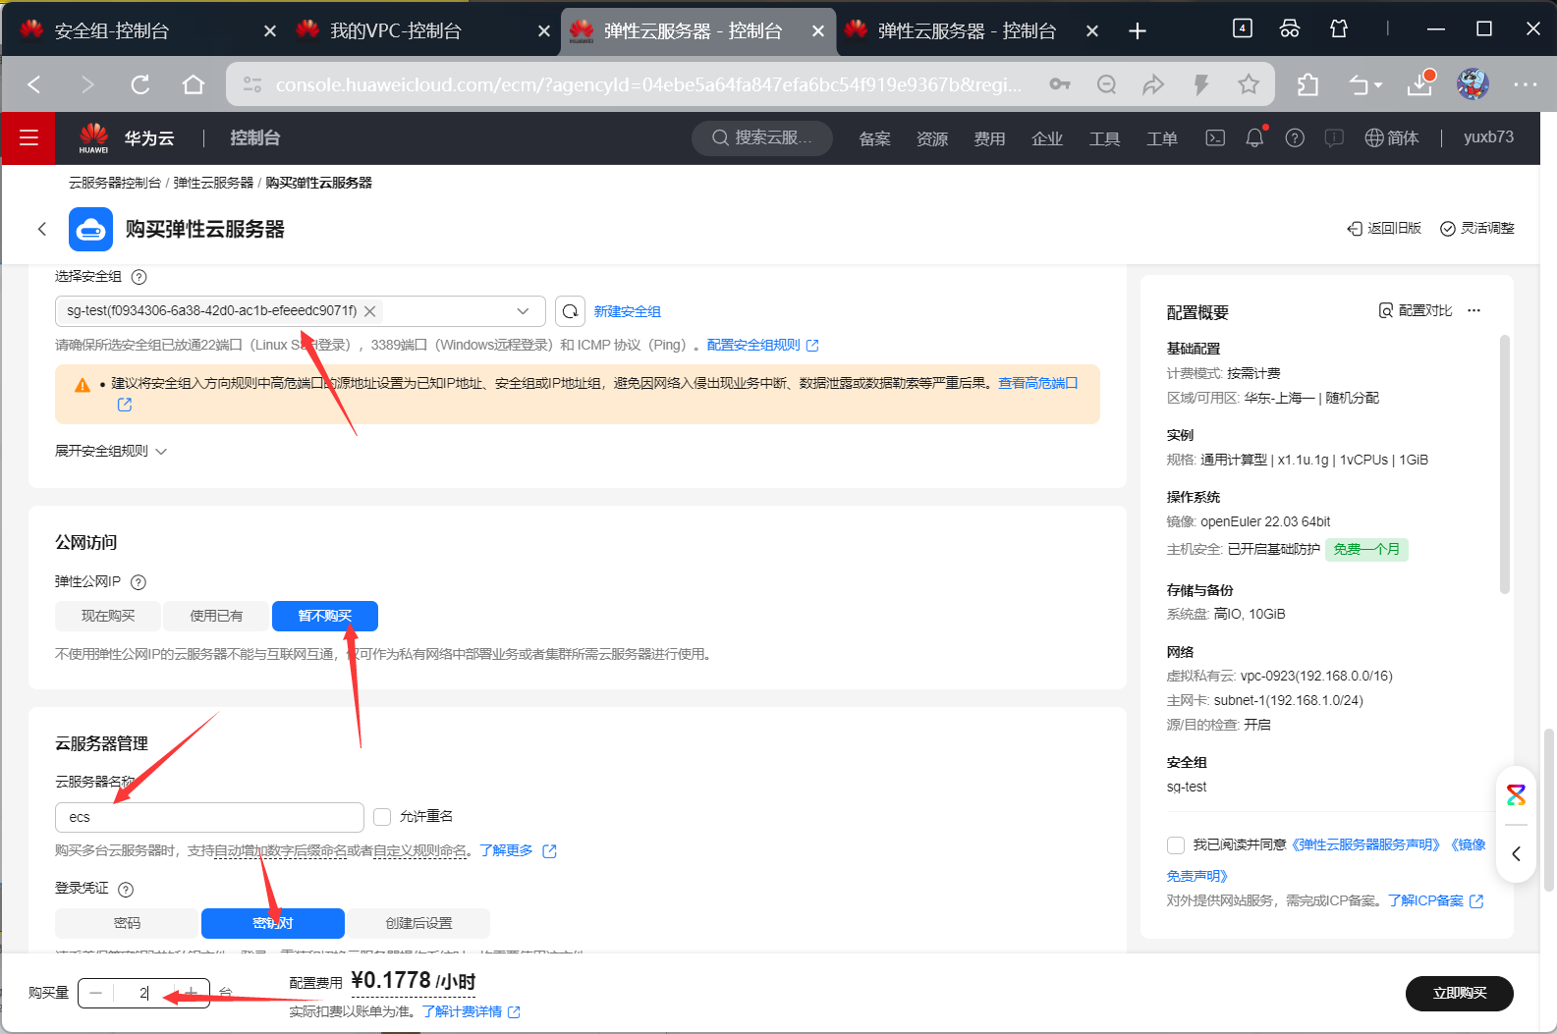Open the CloudShell terminal icon
This screenshot has width=1557, height=1034.
click(x=1215, y=137)
